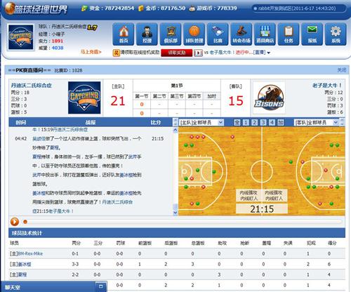Click the Catching home team logo in match panel
The width and height of the screenshot is (351, 292).
click(84, 98)
